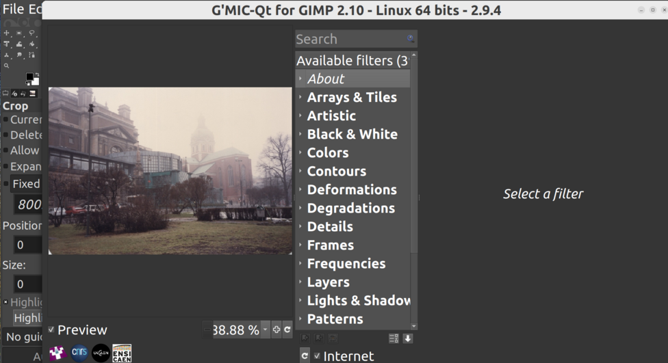
Task: Expand the Degradations category arrow
Action: (x=300, y=208)
